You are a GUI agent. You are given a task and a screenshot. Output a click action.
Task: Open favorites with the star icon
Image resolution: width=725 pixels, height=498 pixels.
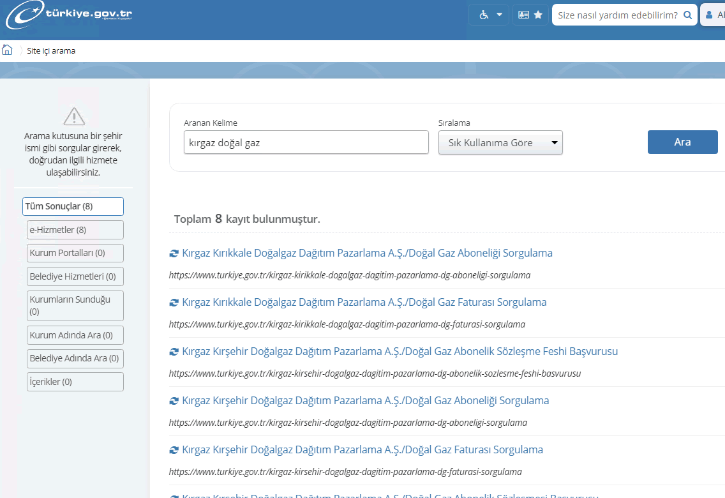pyautogui.click(x=530, y=15)
